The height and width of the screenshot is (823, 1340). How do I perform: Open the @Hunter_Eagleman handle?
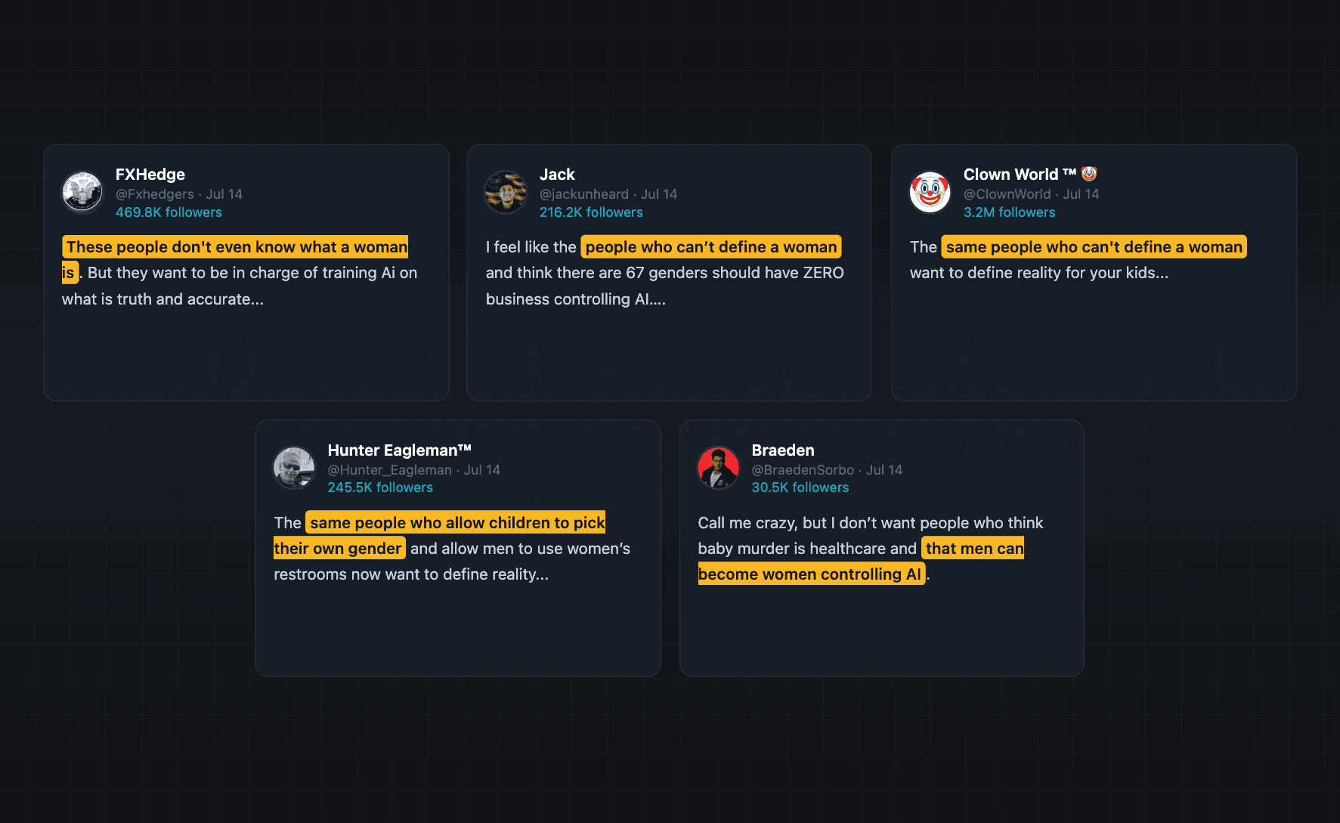[x=389, y=470]
